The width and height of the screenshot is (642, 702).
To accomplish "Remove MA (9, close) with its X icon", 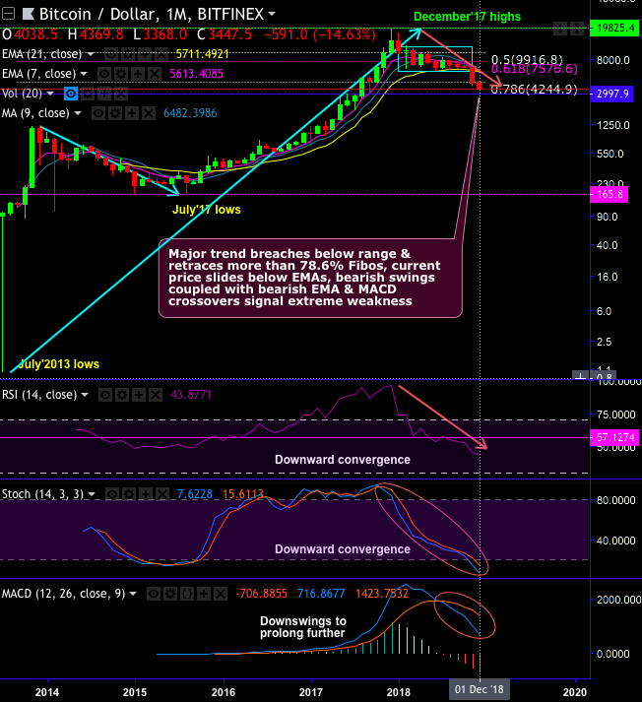I will [149, 113].
